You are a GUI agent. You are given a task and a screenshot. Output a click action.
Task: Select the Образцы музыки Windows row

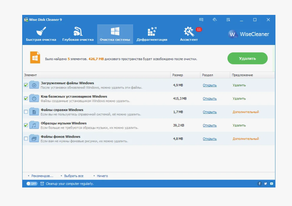(149, 125)
